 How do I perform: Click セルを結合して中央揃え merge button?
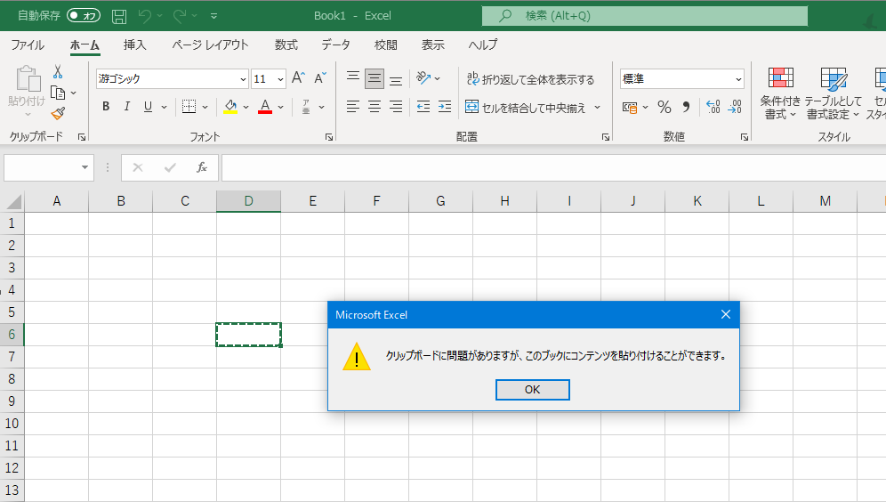click(x=526, y=107)
